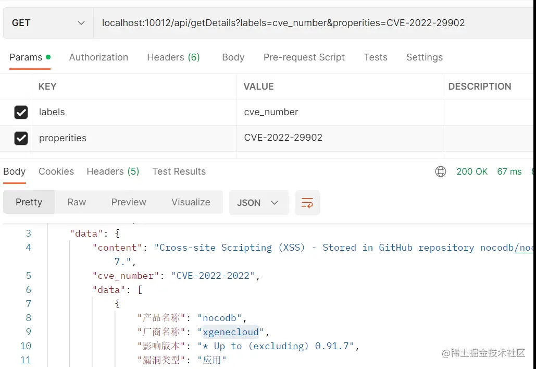This screenshot has height=369, width=536.
Task: Click the globe network icon
Action: (441, 171)
